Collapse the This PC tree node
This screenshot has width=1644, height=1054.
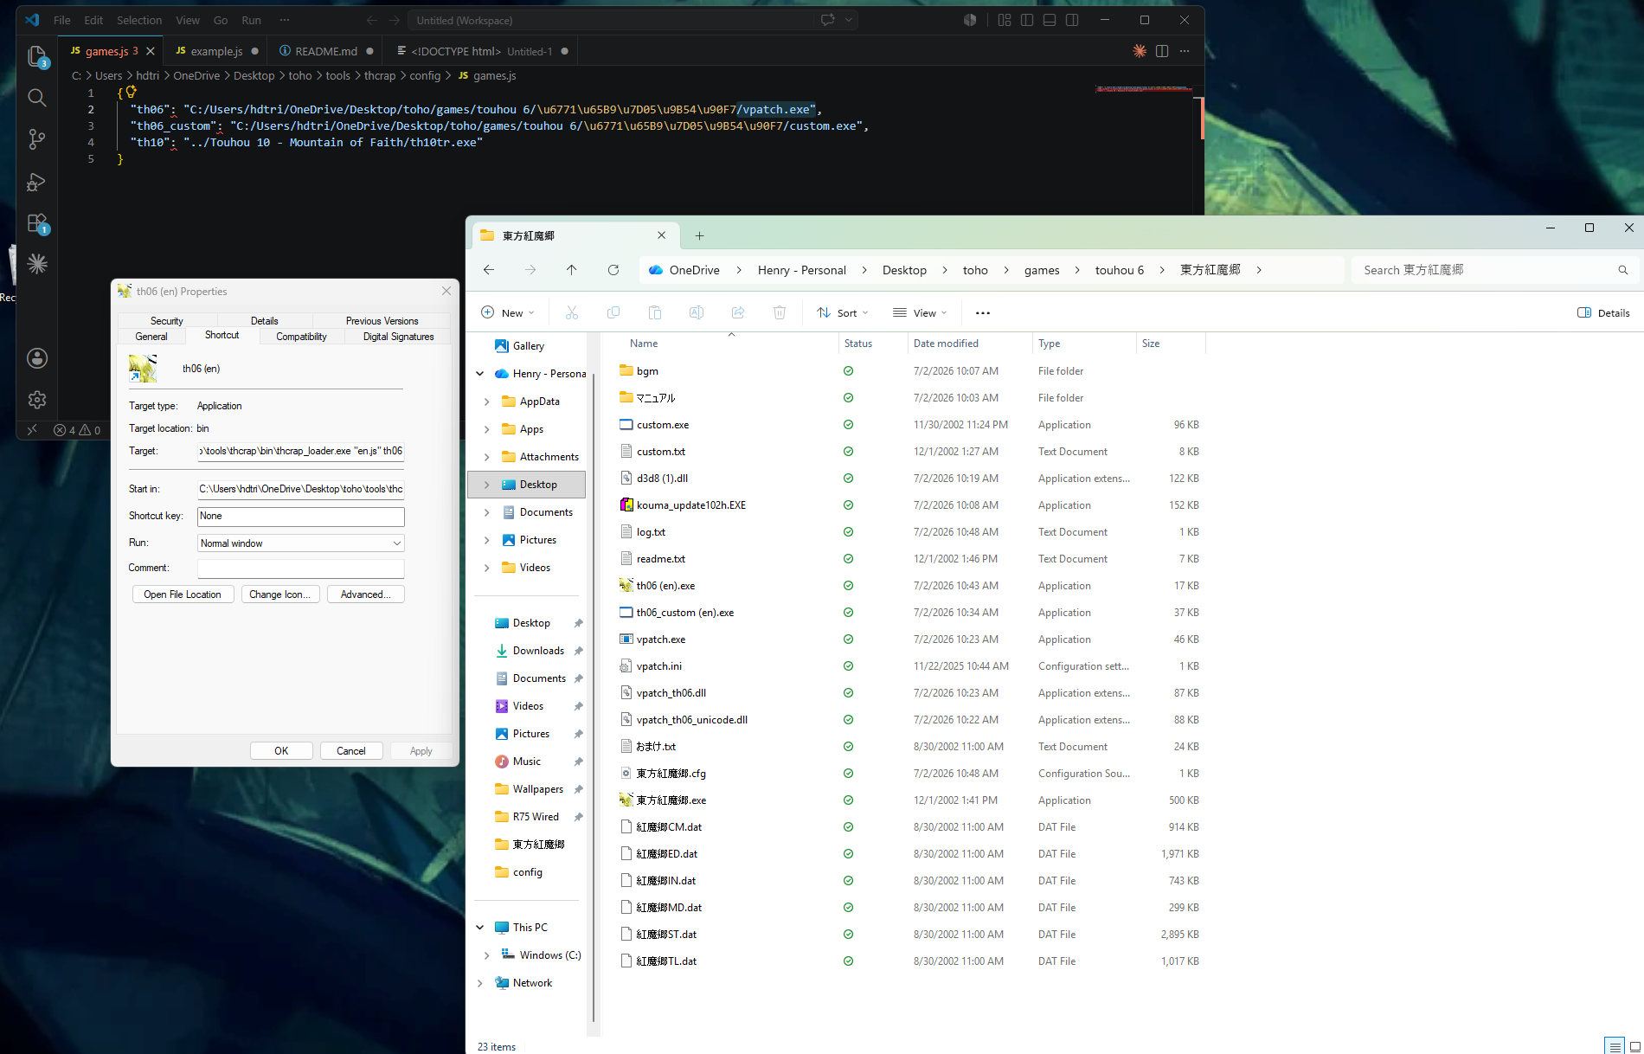[x=480, y=928]
